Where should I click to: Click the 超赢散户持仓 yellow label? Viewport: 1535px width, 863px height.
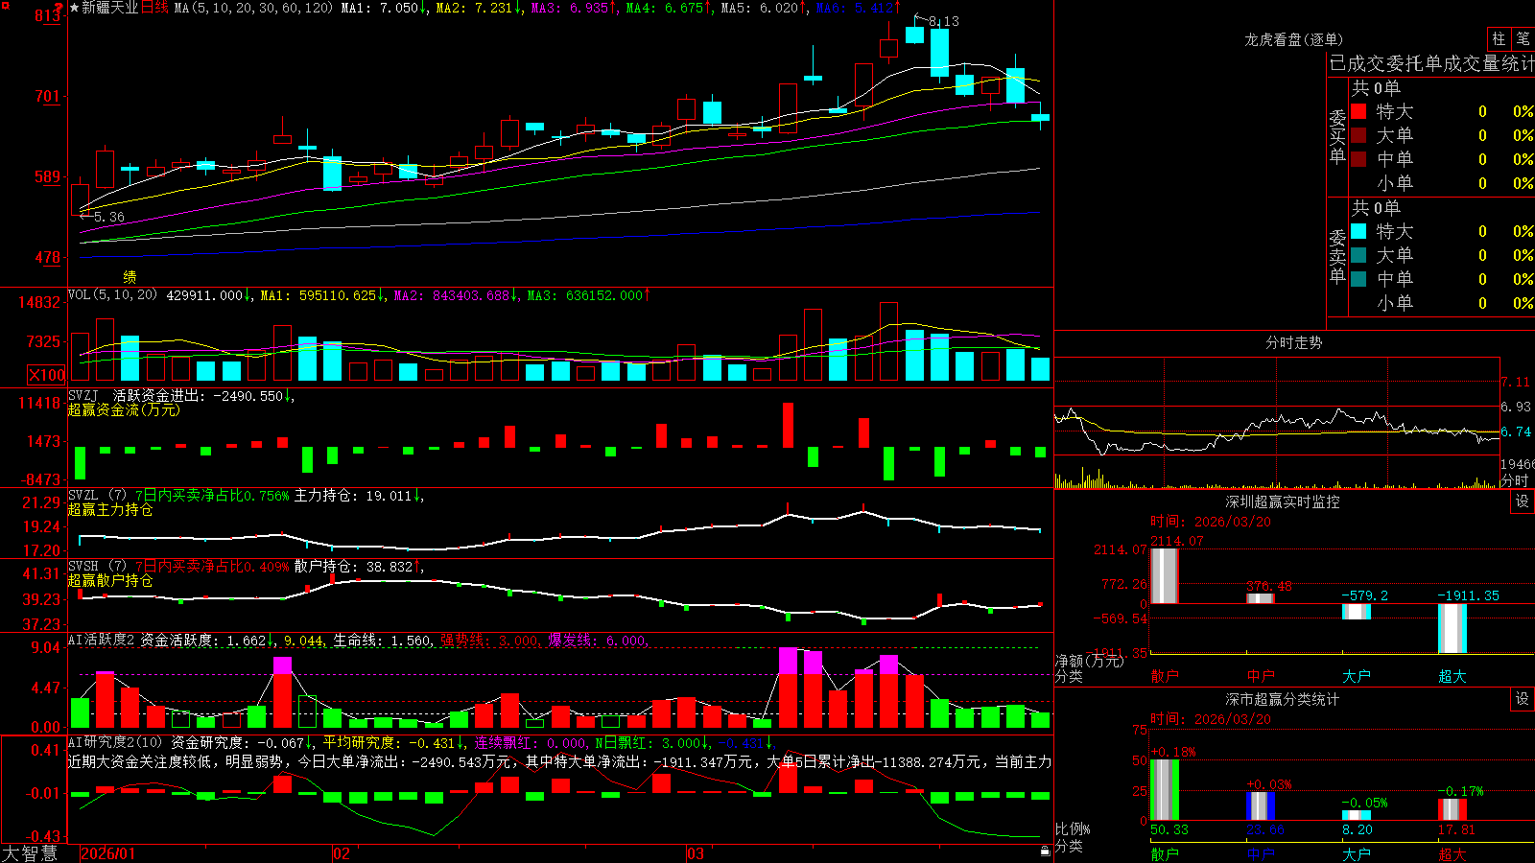(110, 580)
